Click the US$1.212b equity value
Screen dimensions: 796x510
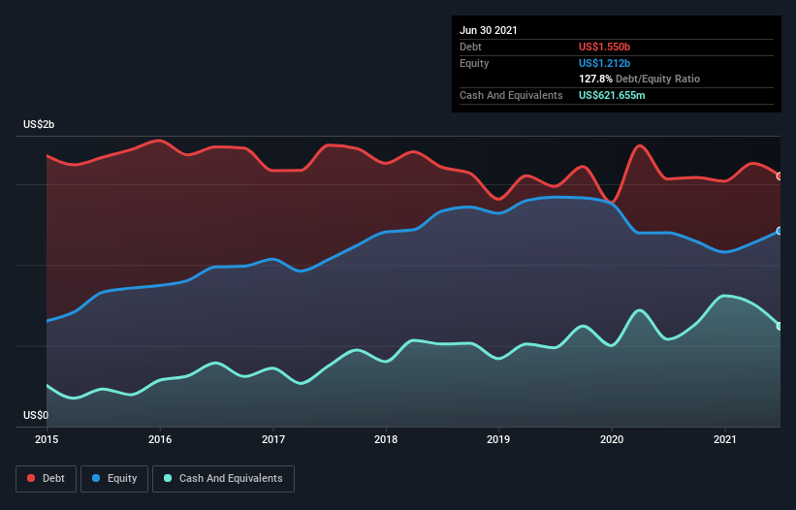(605, 63)
